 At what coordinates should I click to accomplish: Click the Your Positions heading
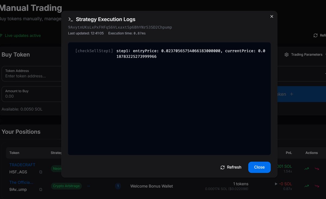pos(21,132)
